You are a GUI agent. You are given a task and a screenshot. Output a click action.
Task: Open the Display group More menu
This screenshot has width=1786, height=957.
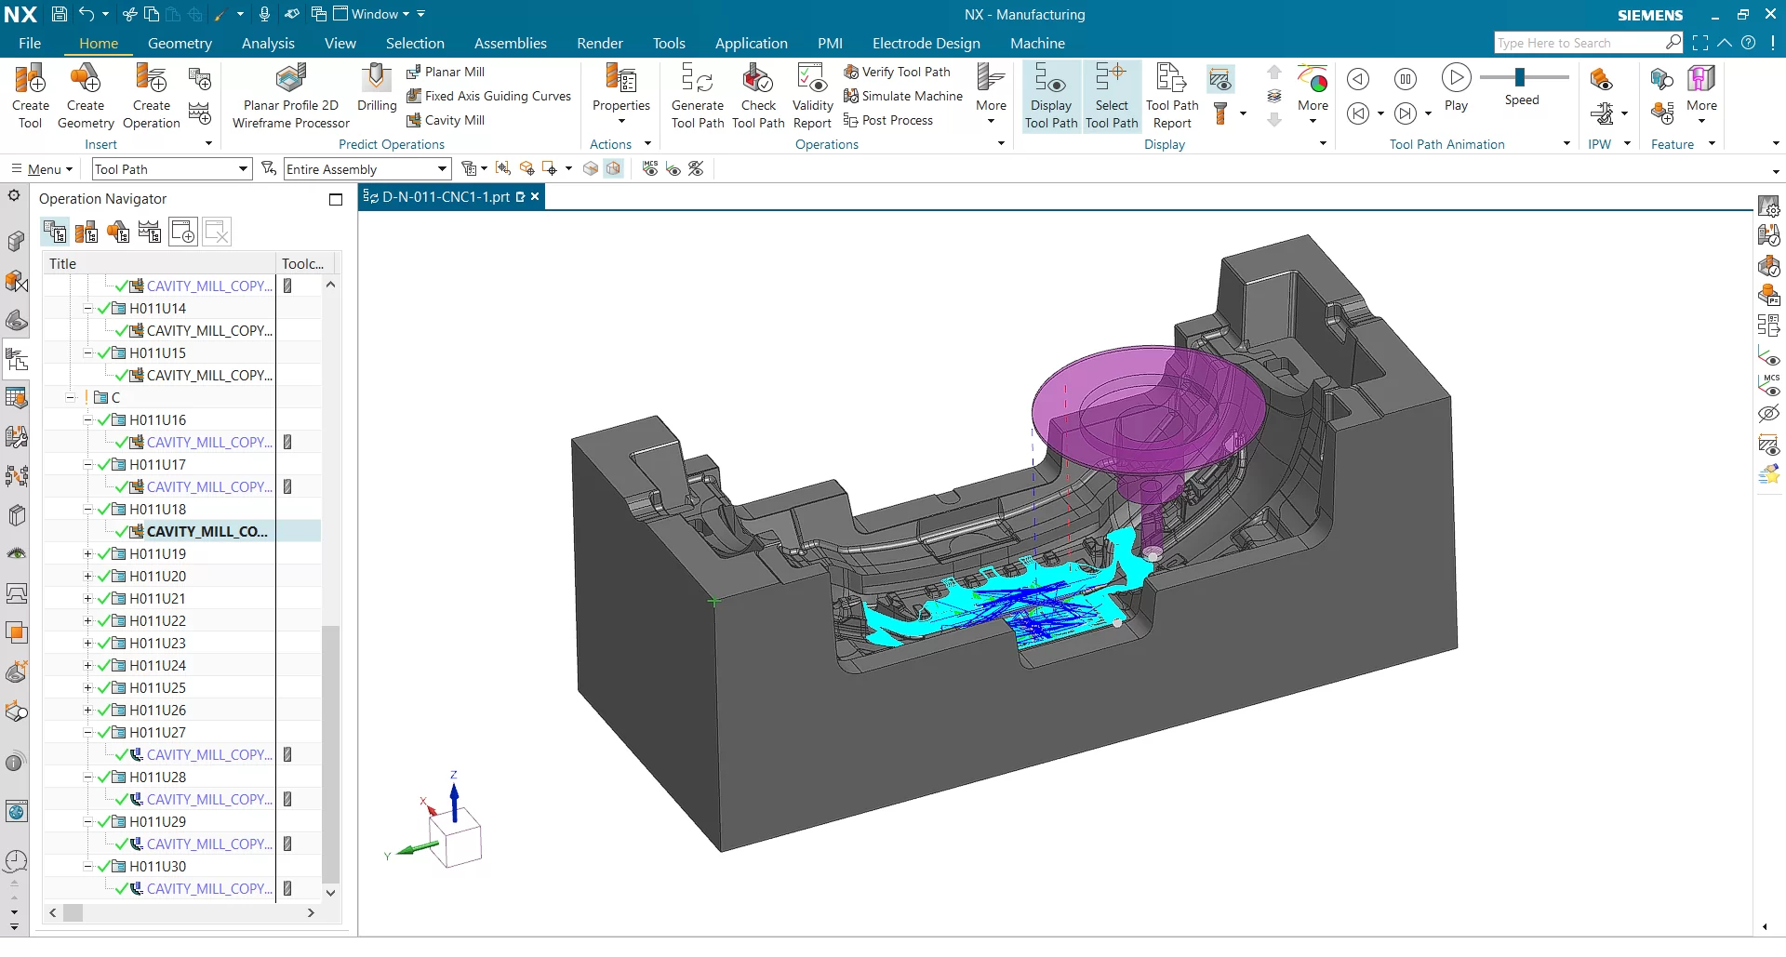(x=1313, y=94)
